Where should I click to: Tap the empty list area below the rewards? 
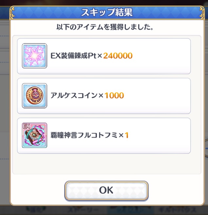(107, 164)
